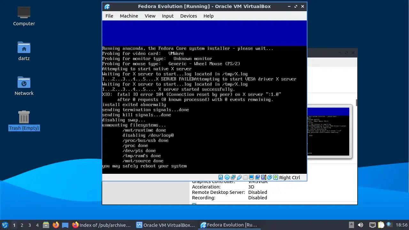Switch to workspace 4
Viewport: 409px width, 230px height.
(x=37, y=225)
